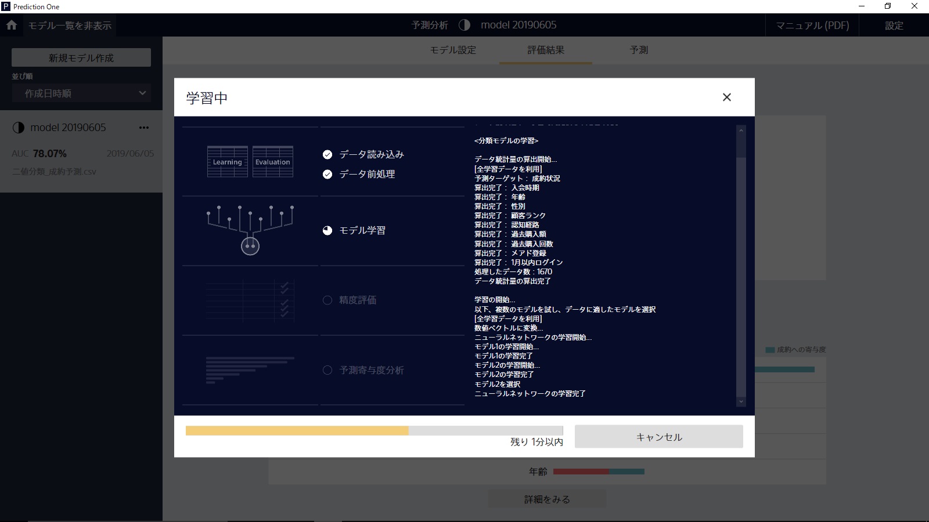Screen dimensions: 929x522
Task: Open マニュアル (PDF) from the top bar
Action: (812, 26)
